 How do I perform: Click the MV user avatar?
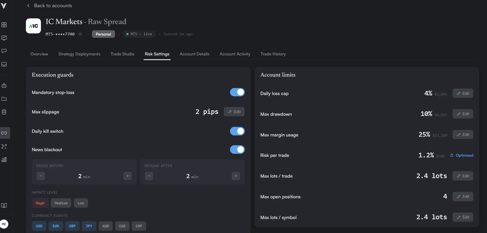[4, 224]
